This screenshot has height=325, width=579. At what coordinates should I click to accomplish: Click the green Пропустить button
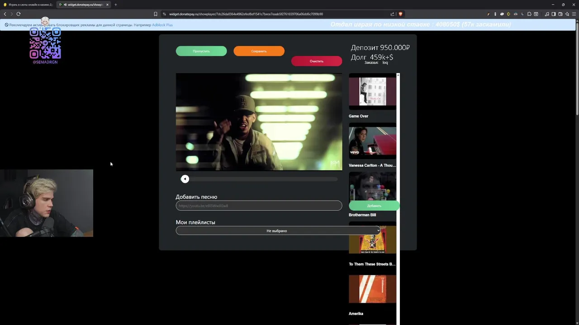(x=201, y=51)
